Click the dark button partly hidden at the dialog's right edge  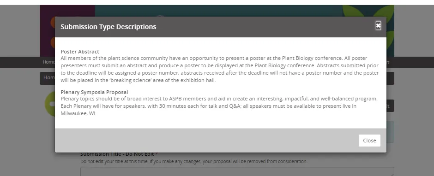pyautogui.click(x=390, y=106)
